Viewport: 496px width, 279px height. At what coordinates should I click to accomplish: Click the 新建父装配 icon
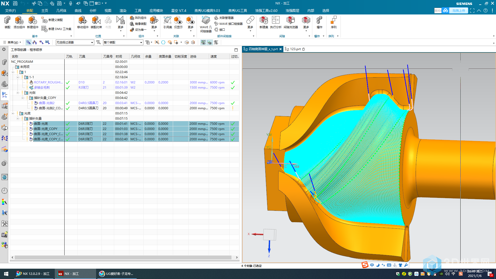(44, 20)
